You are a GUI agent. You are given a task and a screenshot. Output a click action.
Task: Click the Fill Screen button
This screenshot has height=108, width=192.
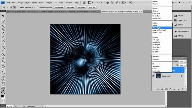click(81, 7)
